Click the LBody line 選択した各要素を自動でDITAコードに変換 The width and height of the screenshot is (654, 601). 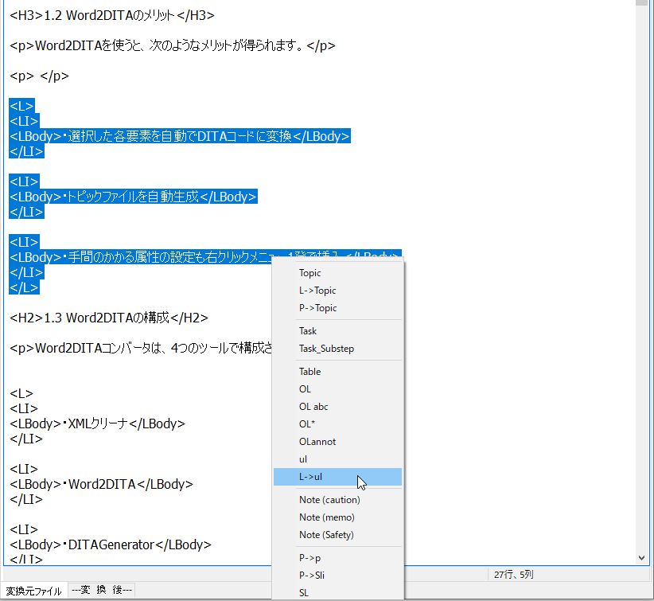179,136
